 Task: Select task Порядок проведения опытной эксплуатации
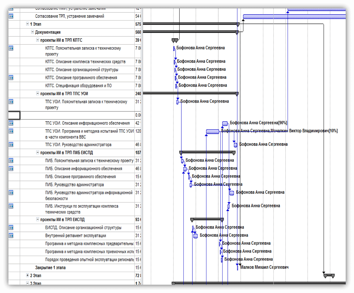tap(90, 260)
